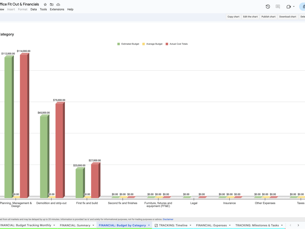Click the Publish chart button
The image size is (305, 229).
coord(268,17)
